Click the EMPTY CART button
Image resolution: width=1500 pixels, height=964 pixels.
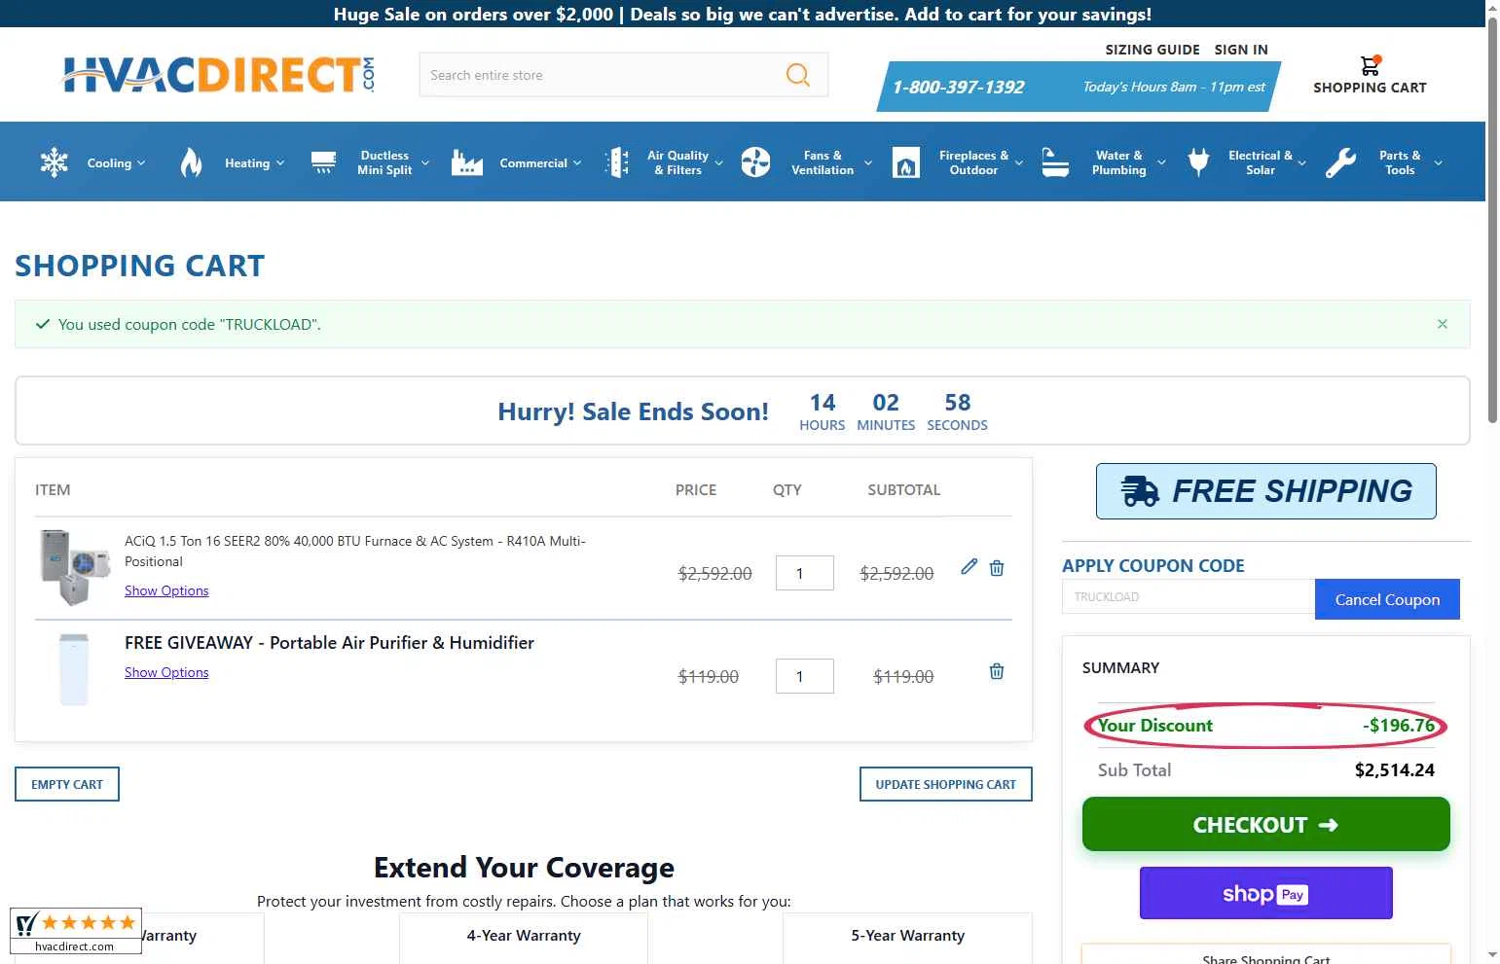click(67, 784)
